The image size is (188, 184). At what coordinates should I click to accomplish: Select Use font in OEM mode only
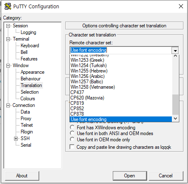(100, 140)
